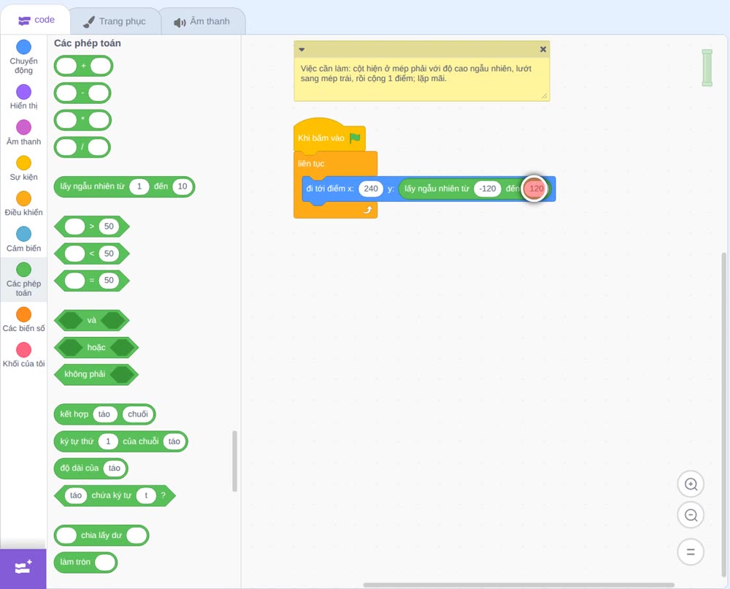Zoom in the workspace
This screenshot has width=730, height=589.
[x=691, y=484]
